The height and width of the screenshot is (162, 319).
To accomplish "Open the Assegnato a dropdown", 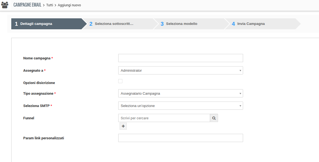I will (180, 70).
